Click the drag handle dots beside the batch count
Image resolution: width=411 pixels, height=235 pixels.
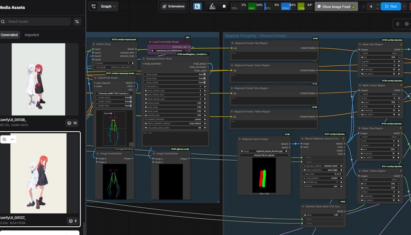[363, 6]
